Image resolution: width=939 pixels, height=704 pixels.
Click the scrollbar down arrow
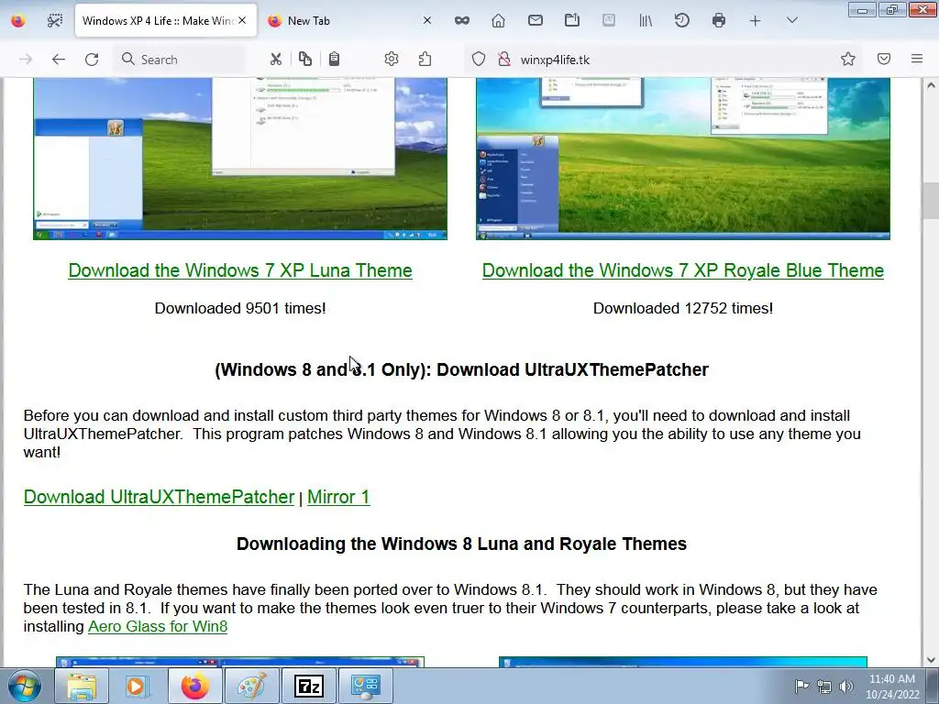pyautogui.click(x=931, y=660)
